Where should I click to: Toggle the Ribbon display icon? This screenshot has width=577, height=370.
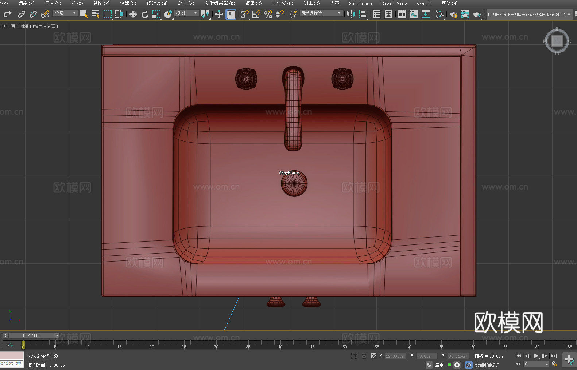click(402, 14)
